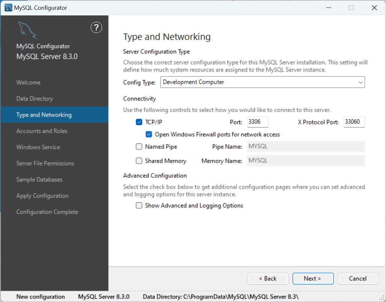Uncheck Open Windows Firewall ports option
386x302 pixels.
point(149,134)
